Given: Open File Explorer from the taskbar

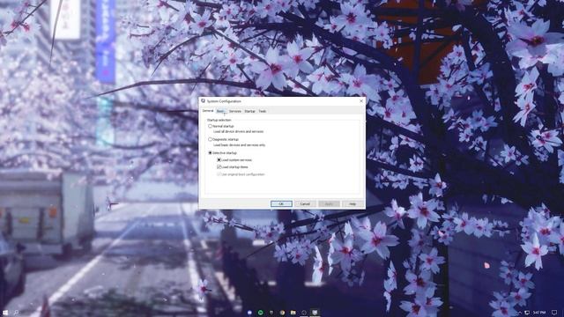Looking at the screenshot, I should pos(293,313).
